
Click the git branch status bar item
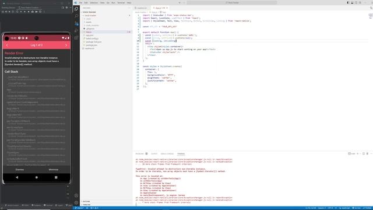pyautogui.click(x=80, y=208)
